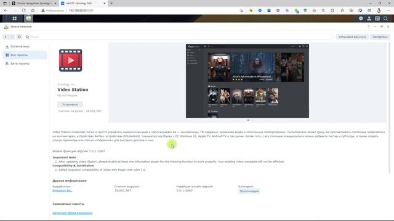Open the DSM widgets panel icon
The height and width of the screenshot is (221, 394).
point(377,18)
